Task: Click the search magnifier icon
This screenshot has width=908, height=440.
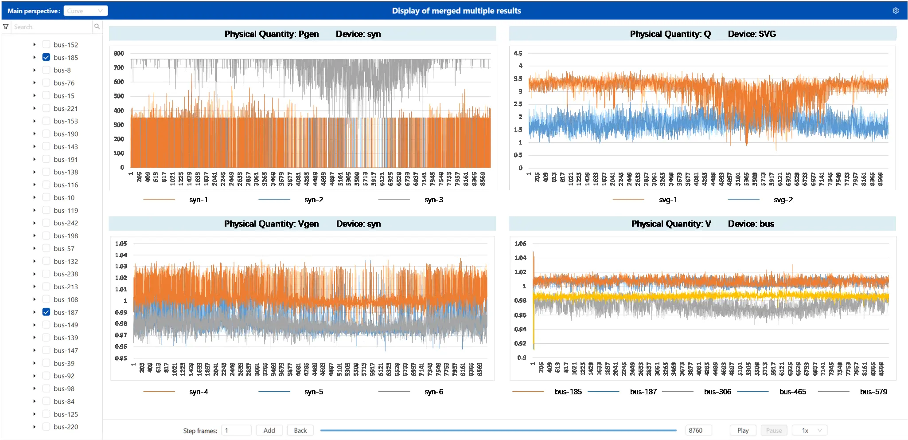Action: coord(97,27)
